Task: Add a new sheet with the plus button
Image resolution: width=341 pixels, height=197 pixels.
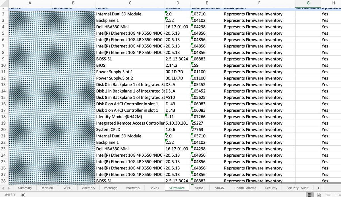Action: pyautogui.click(x=318, y=188)
